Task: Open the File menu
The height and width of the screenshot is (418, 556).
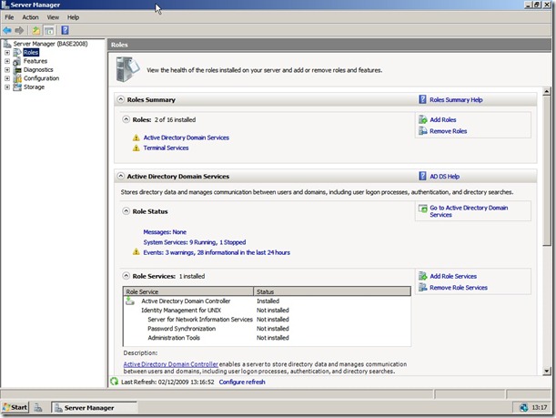Action: (x=9, y=17)
